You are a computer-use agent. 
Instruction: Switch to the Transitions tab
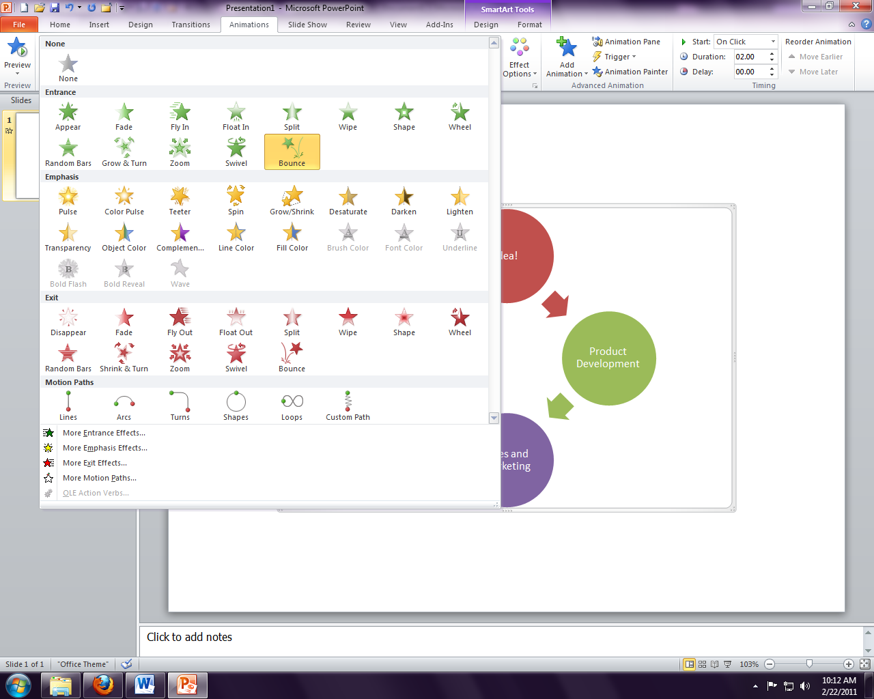pos(191,25)
